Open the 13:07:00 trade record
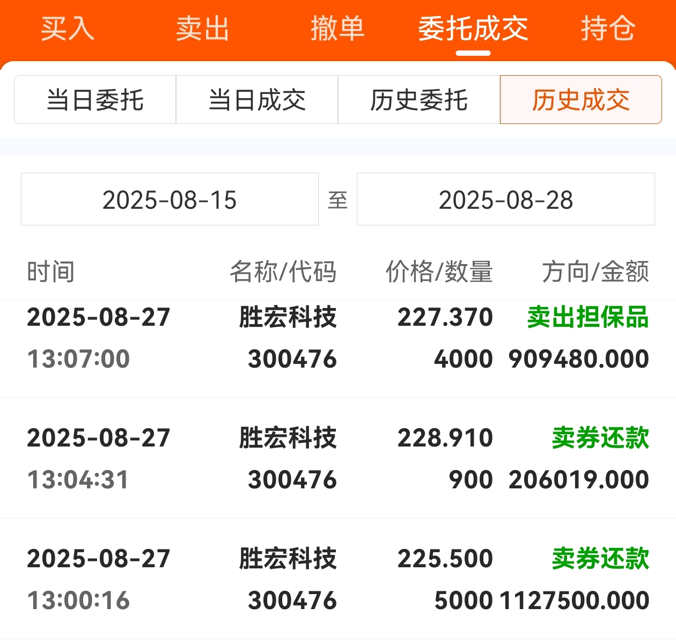This screenshot has width=676, height=644. pos(338,349)
